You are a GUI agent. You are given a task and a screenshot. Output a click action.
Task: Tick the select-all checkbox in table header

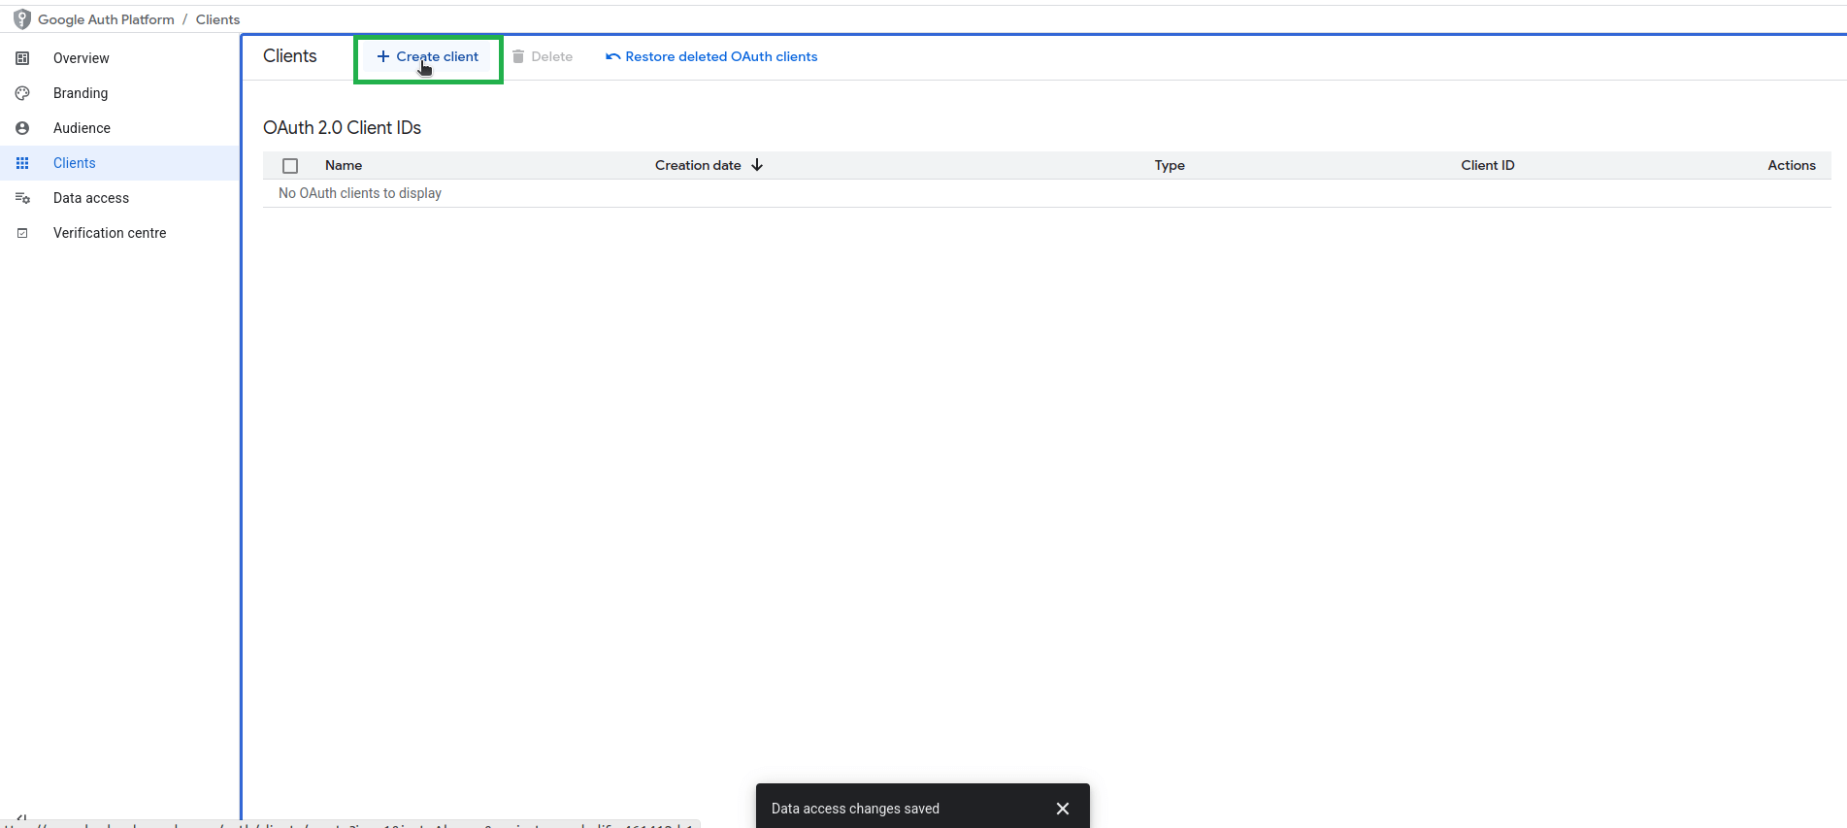point(290,166)
